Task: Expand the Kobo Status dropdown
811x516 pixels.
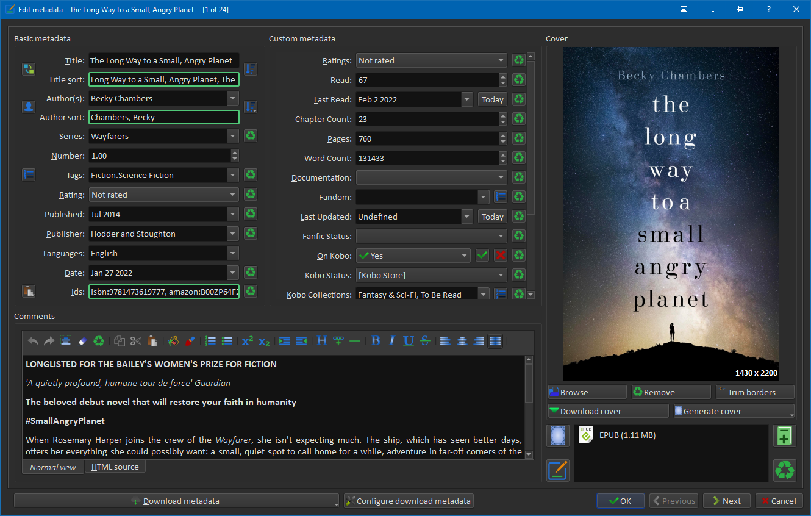Action: coord(501,275)
